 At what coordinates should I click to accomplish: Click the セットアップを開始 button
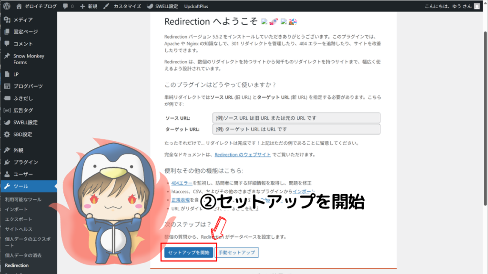[x=189, y=253]
